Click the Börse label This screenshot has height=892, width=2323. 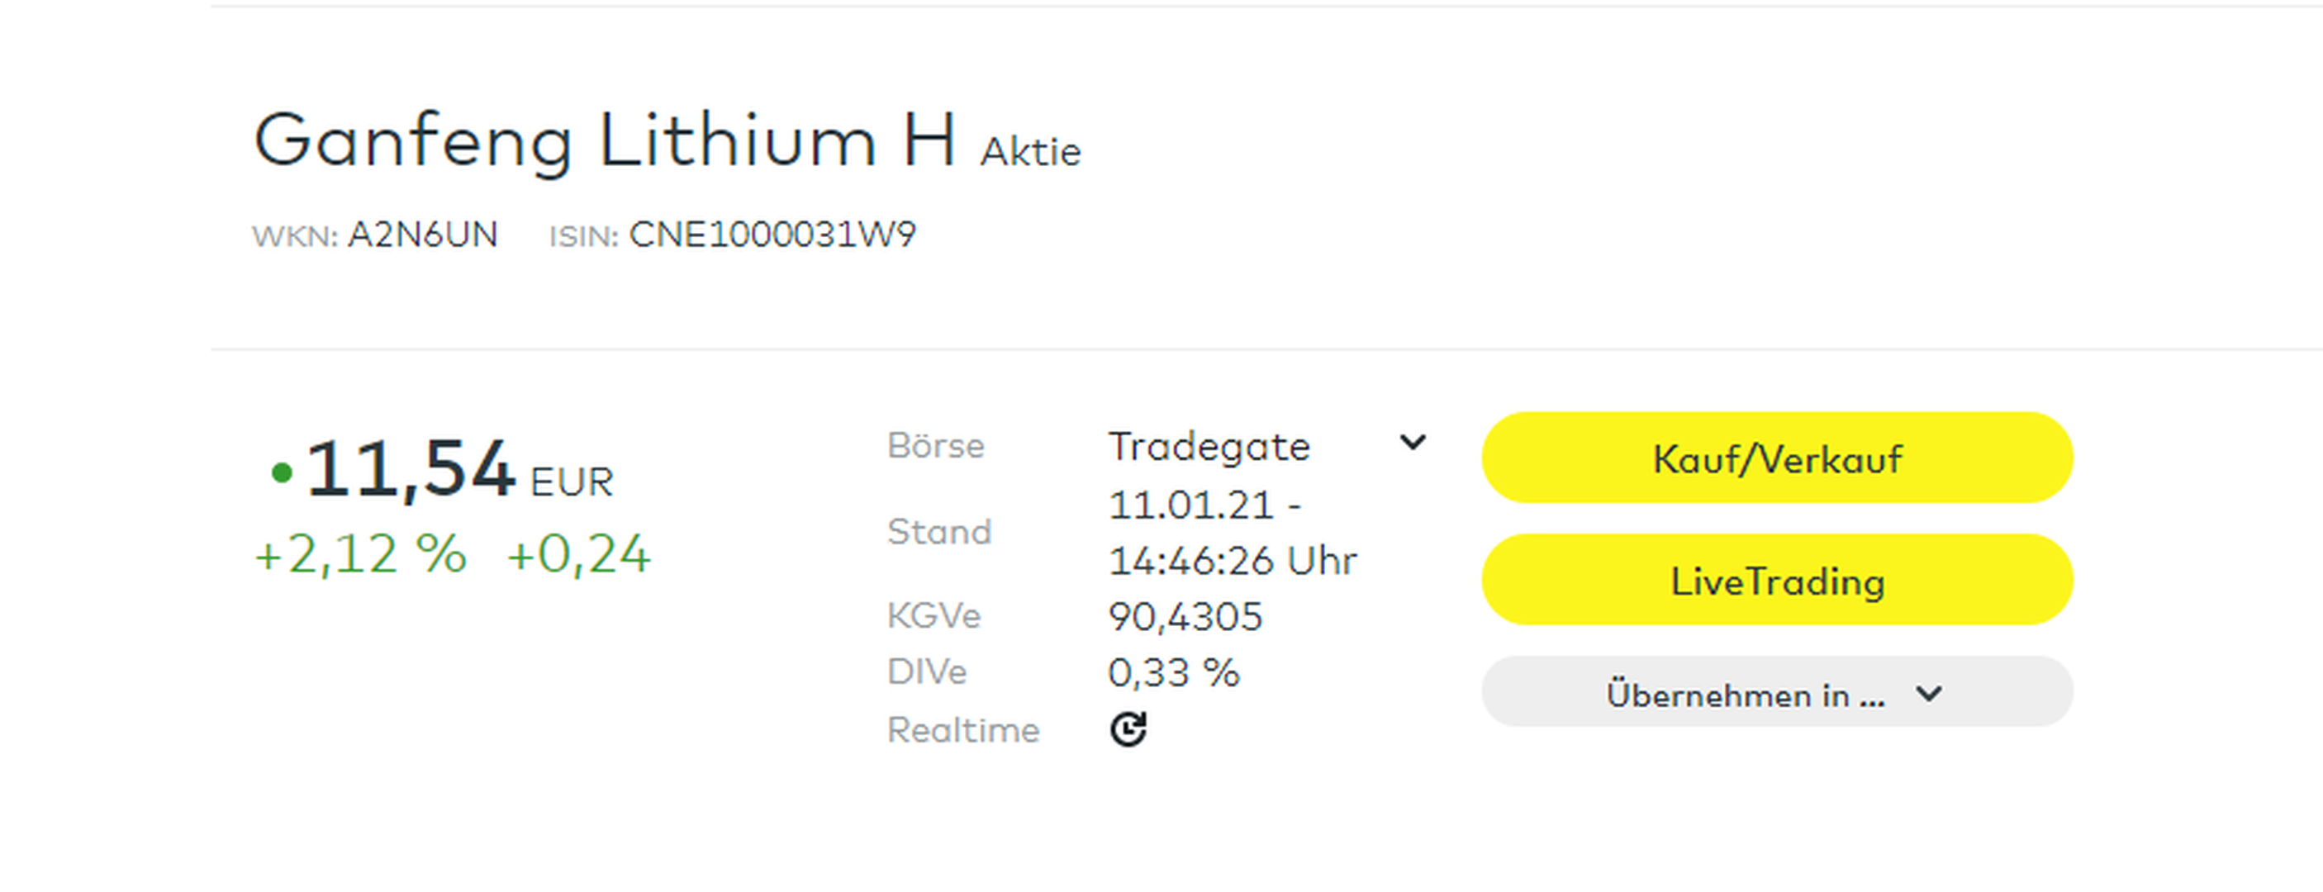[x=935, y=445]
